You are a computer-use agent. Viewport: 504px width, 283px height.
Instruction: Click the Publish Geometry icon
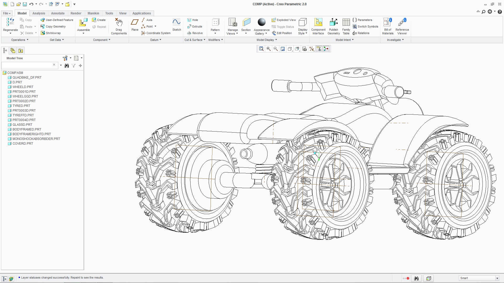click(333, 22)
